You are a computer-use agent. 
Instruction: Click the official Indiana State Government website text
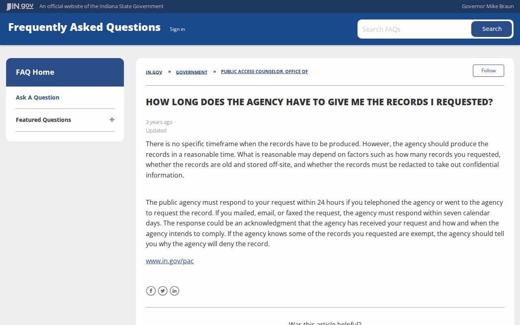click(102, 6)
